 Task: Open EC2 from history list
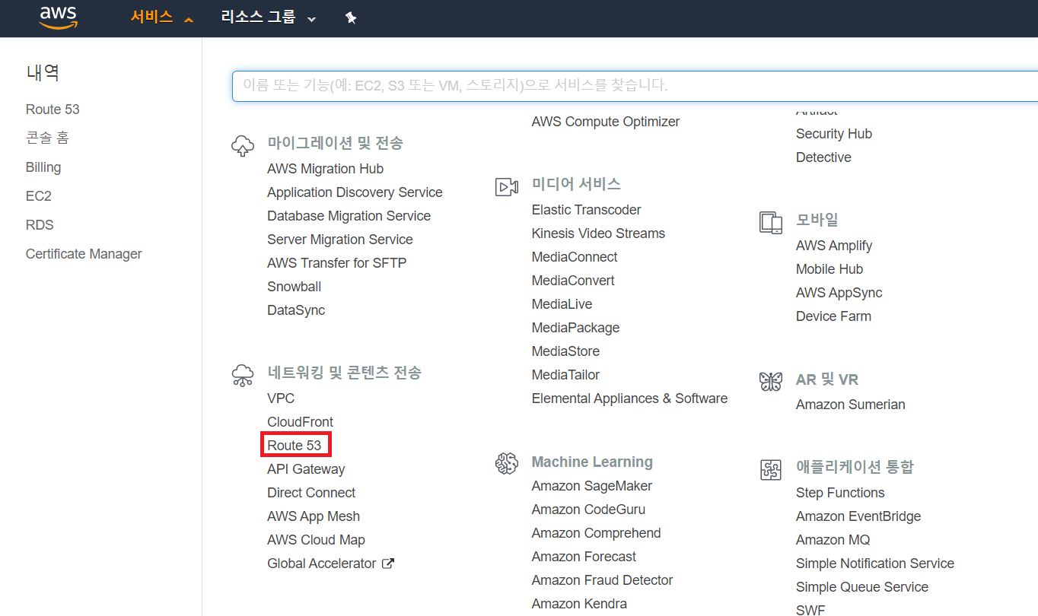[39, 196]
